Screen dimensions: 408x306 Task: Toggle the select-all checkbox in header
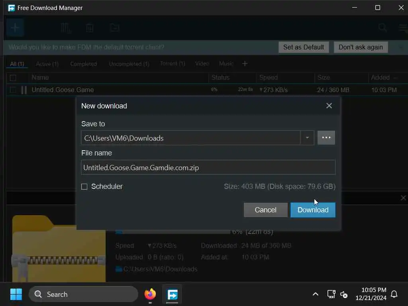(x=13, y=78)
